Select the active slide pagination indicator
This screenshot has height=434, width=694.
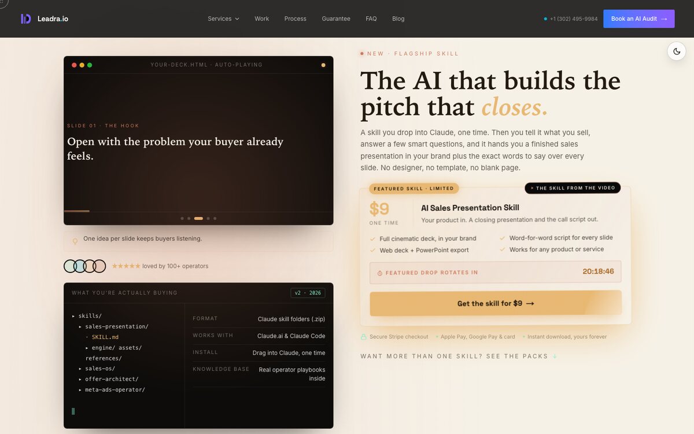(x=198, y=219)
